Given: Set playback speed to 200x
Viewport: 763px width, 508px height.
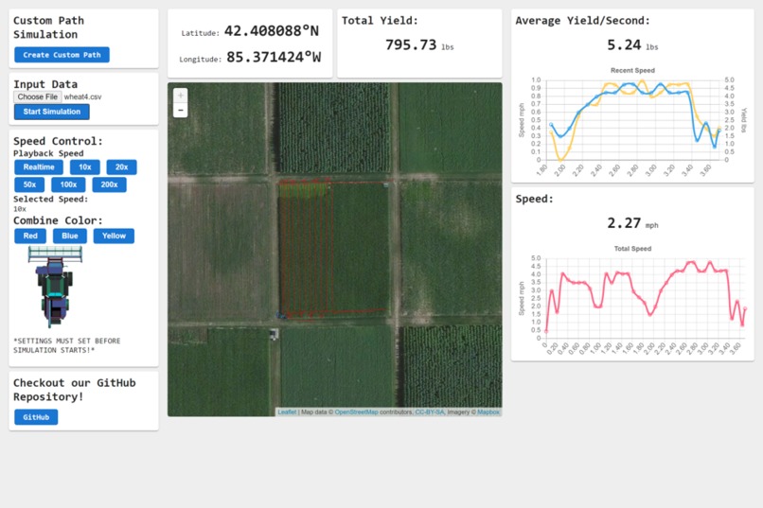Looking at the screenshot, I should click(110, 184).
